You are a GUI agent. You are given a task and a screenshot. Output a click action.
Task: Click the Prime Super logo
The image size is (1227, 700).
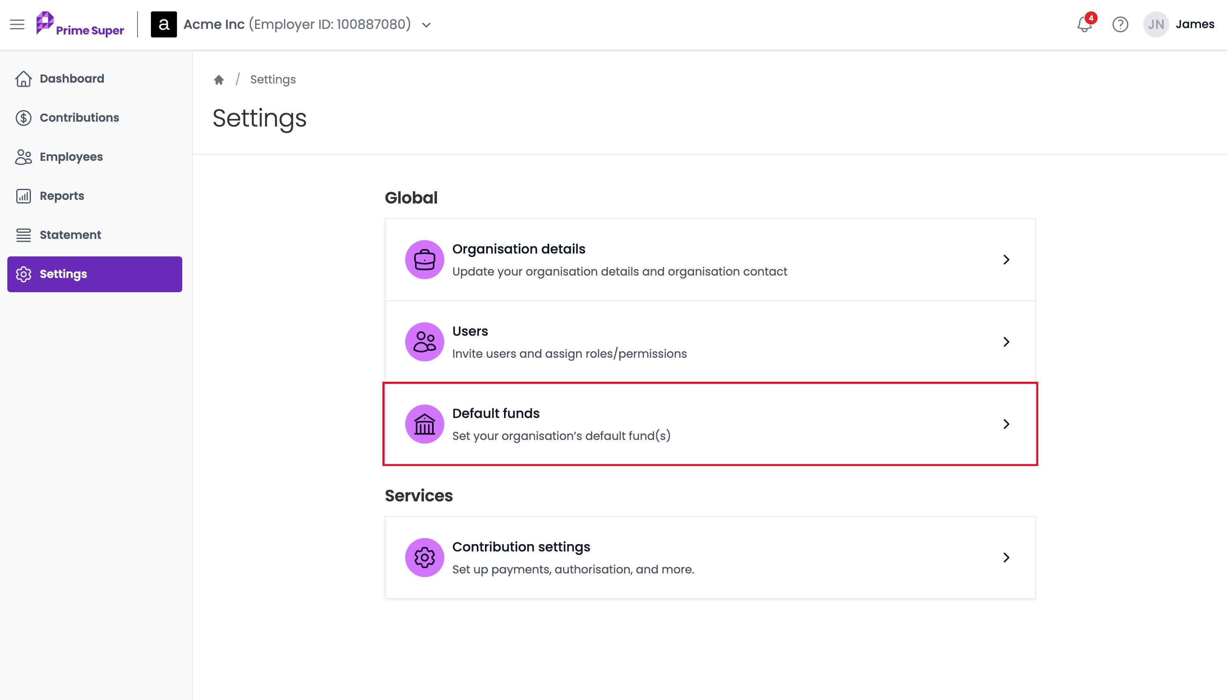(x=80, y=24)
